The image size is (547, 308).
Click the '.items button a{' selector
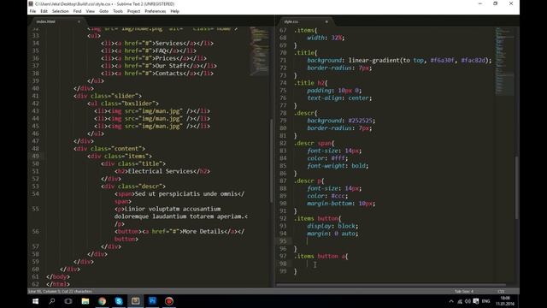(321, 257)
